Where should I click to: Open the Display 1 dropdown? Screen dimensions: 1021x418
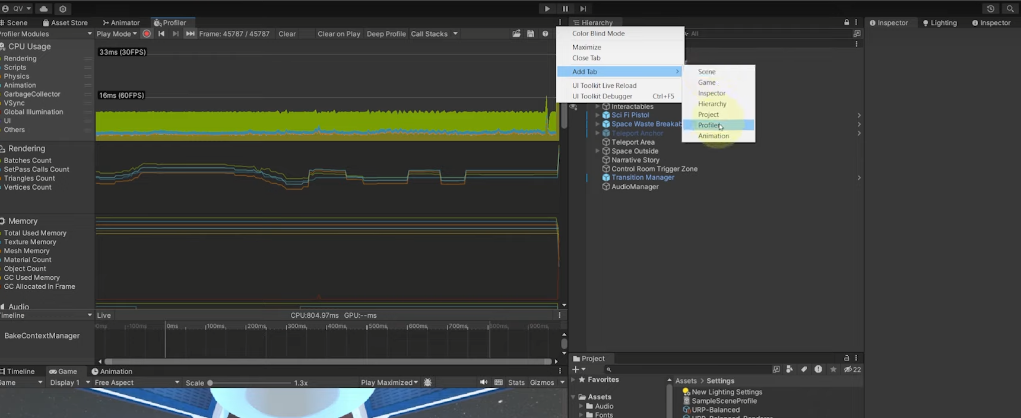tap(69, 382)
